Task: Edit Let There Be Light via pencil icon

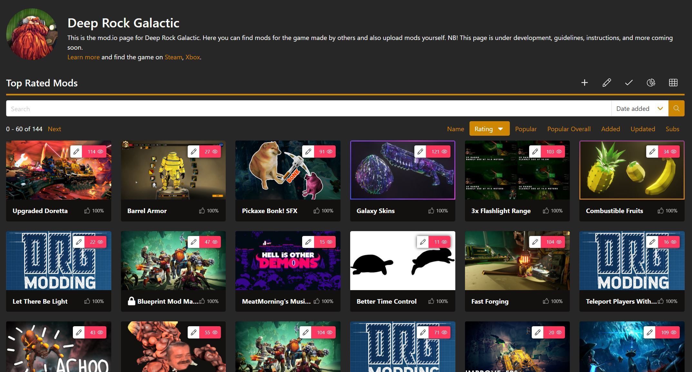Action: pos(79,242)
